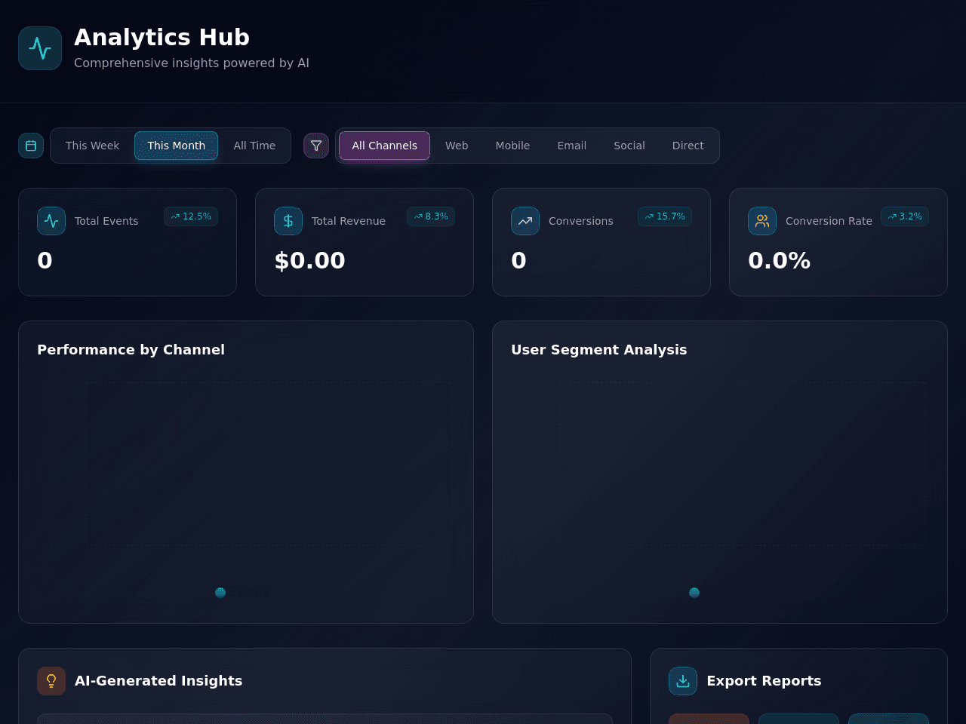Click the User Segment Analysis chart area
Viewport: 966px width, 724px height.
click(743, 464)
